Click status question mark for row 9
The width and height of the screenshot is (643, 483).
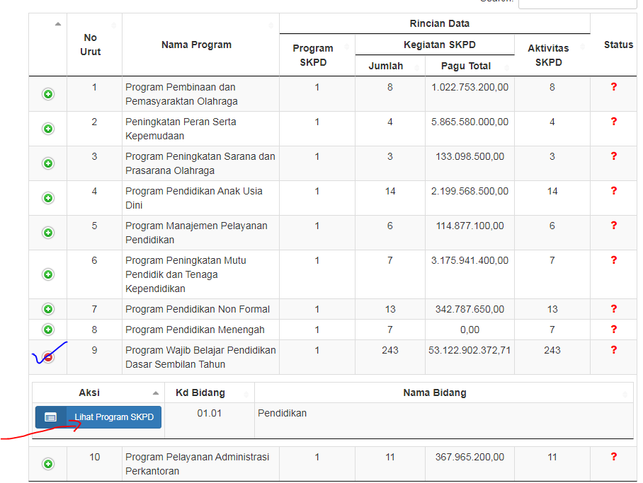click(x=613, y=350)
